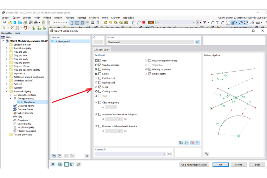Image resolution: width=267 pixels, height=178 pixels.
Task: Click the formula fx icon at dialog bottom
Action: tap(78, 164)
